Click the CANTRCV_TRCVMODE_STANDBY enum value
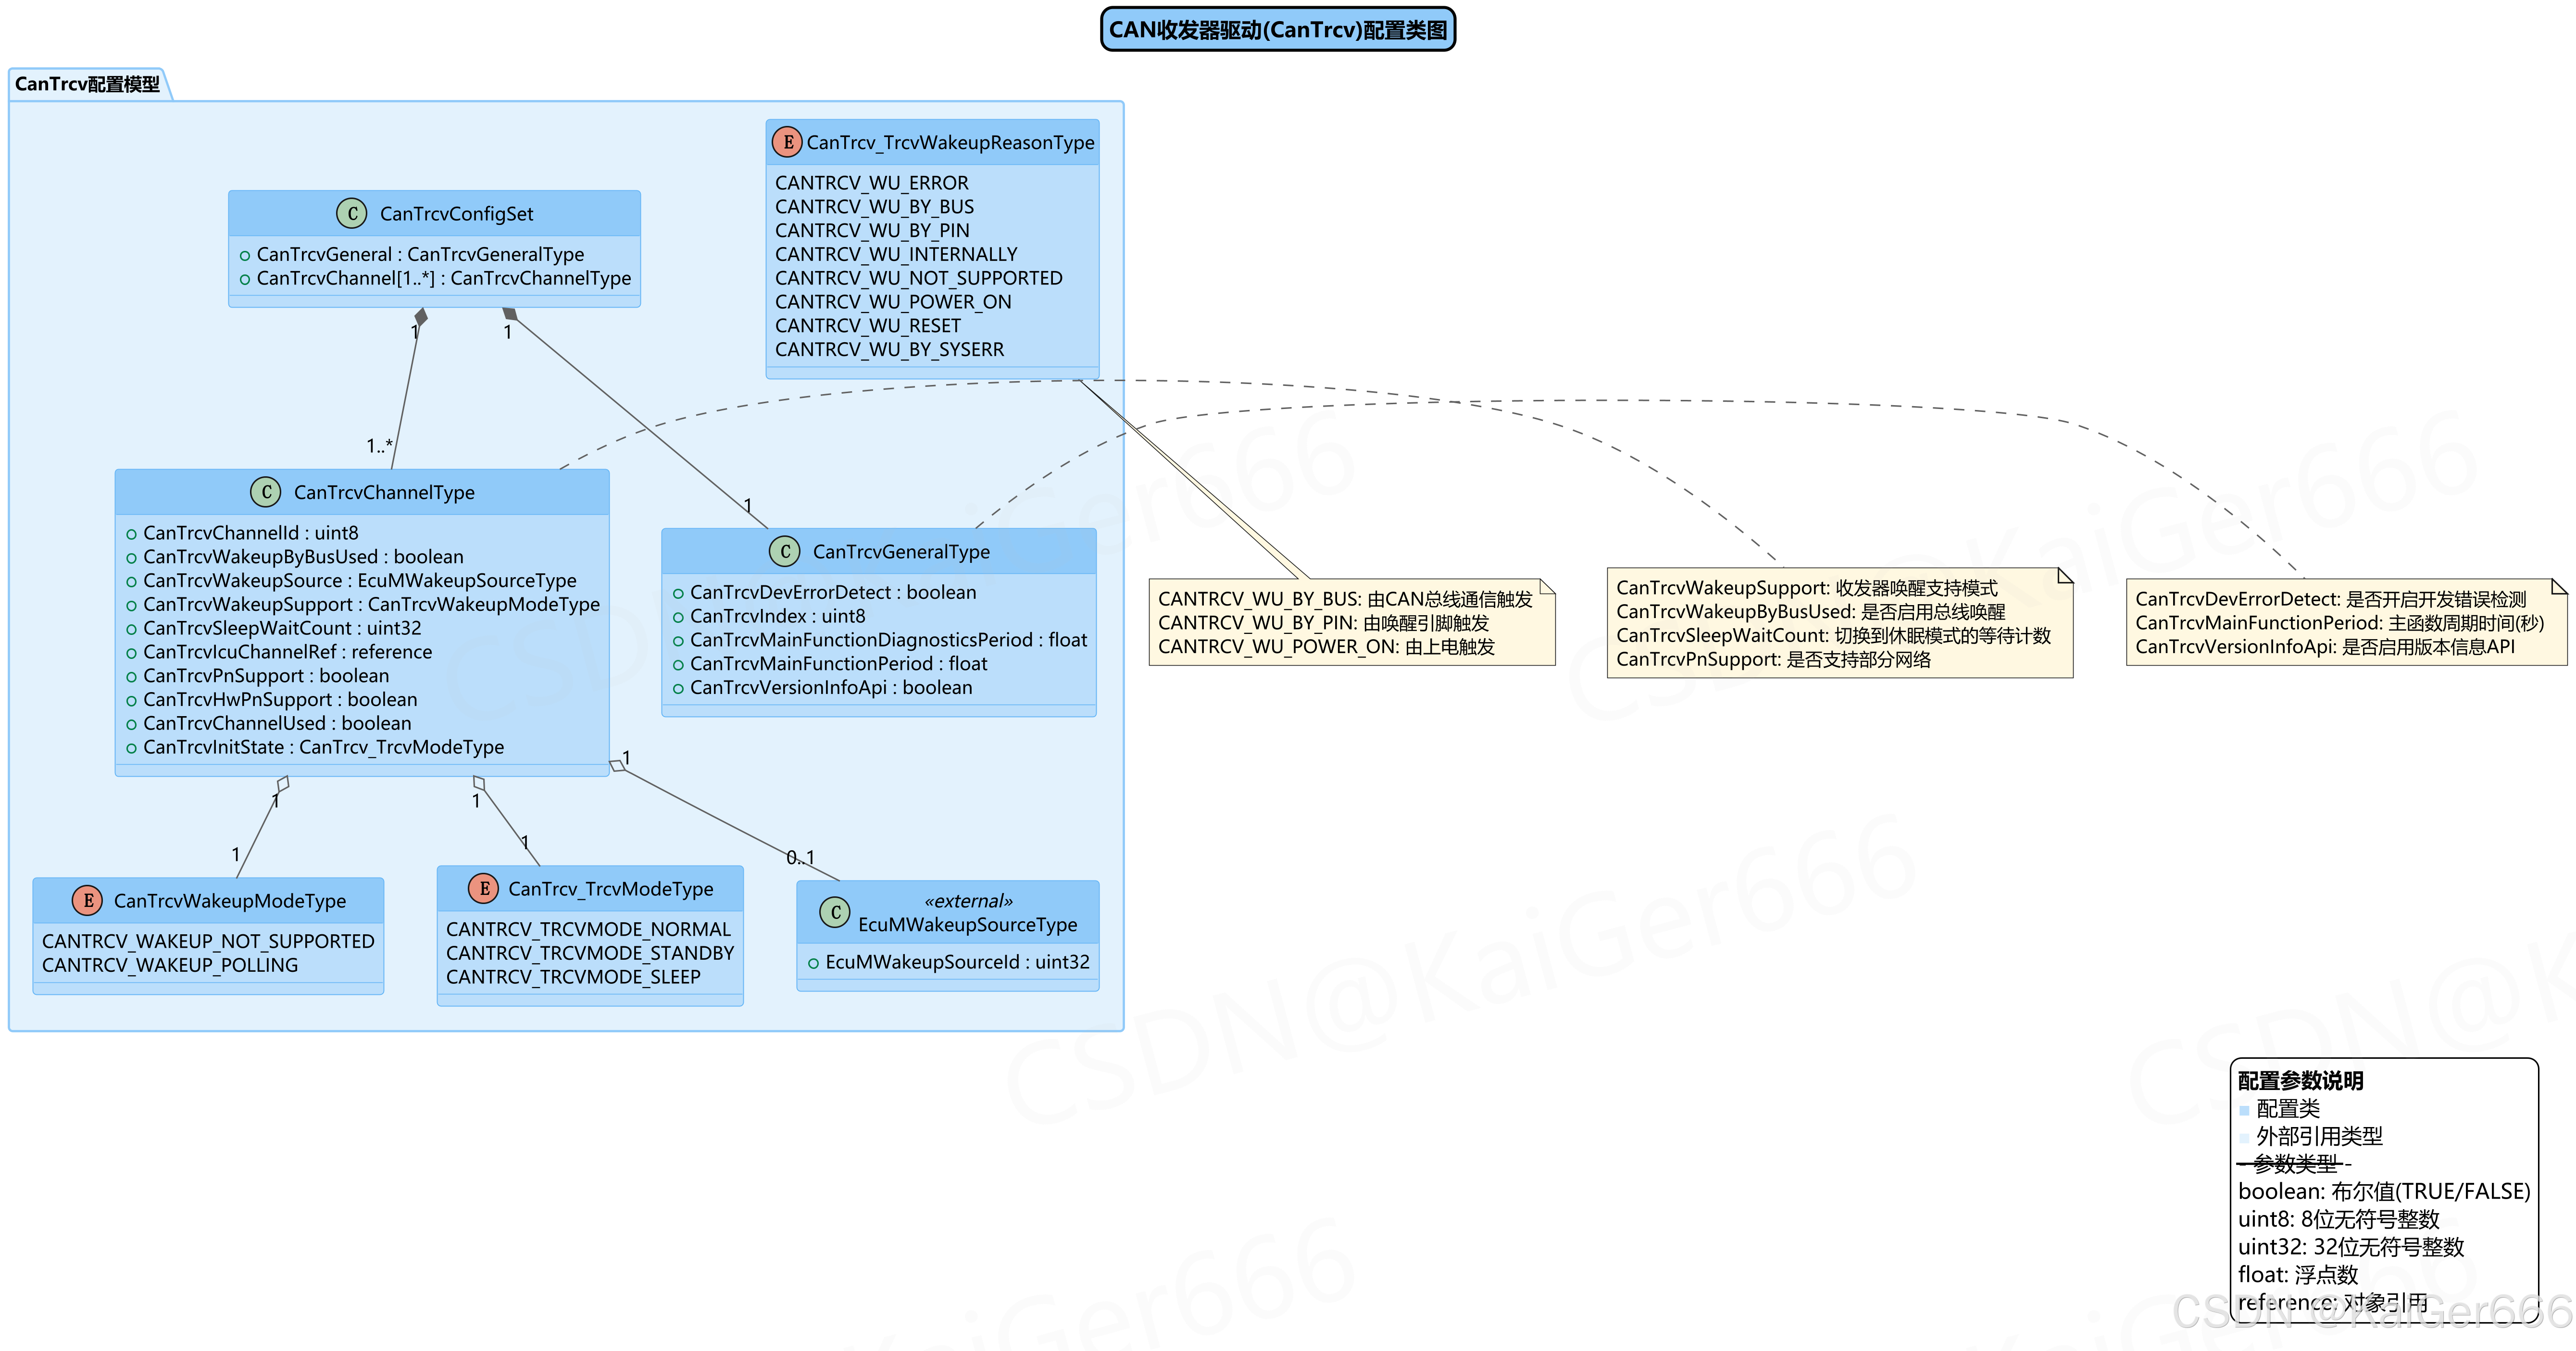The width and height of the screenshot is (2576, 1351). (x=590, y=953)
